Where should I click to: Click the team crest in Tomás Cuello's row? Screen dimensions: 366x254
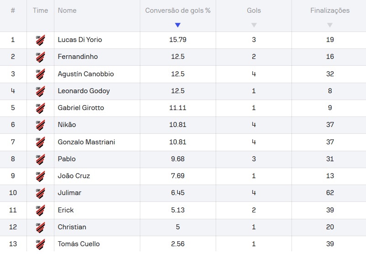(40, 244)
